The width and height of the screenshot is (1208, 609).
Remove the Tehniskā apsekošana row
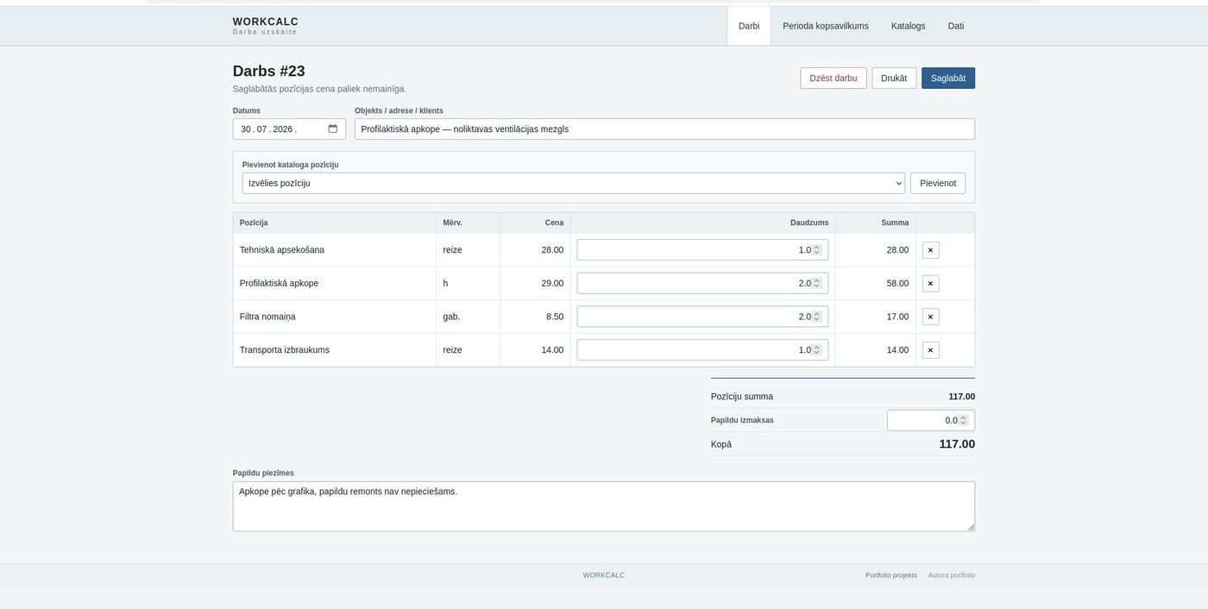point(930,250)
